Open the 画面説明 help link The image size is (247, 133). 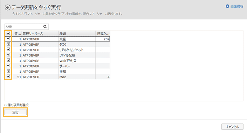tap(236, 6)
